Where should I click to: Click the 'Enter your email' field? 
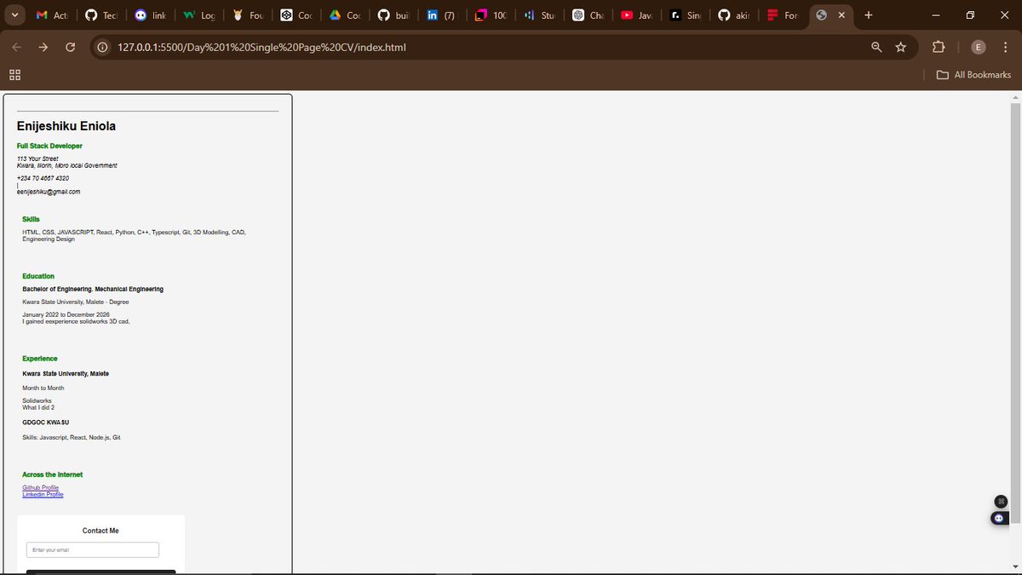[93, 550]
